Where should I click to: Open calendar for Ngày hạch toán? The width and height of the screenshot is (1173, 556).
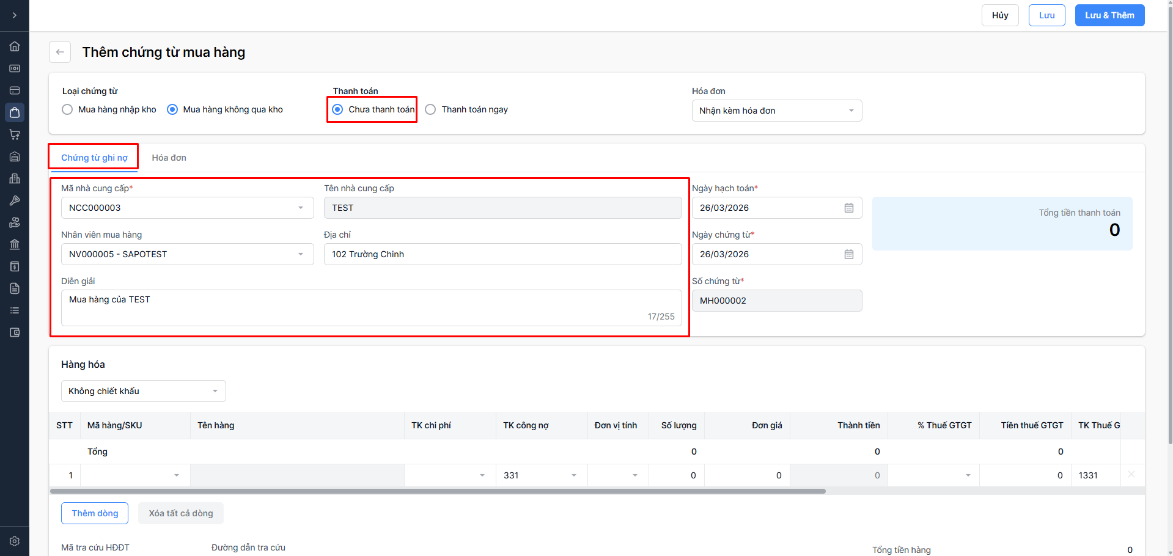click(x=848, y=208)
